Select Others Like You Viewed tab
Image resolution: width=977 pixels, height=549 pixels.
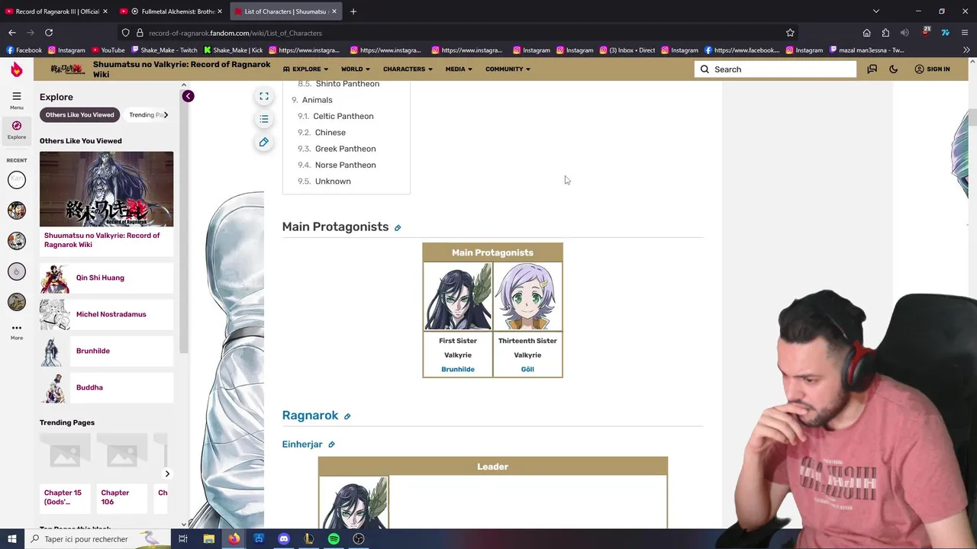point(79,115)
